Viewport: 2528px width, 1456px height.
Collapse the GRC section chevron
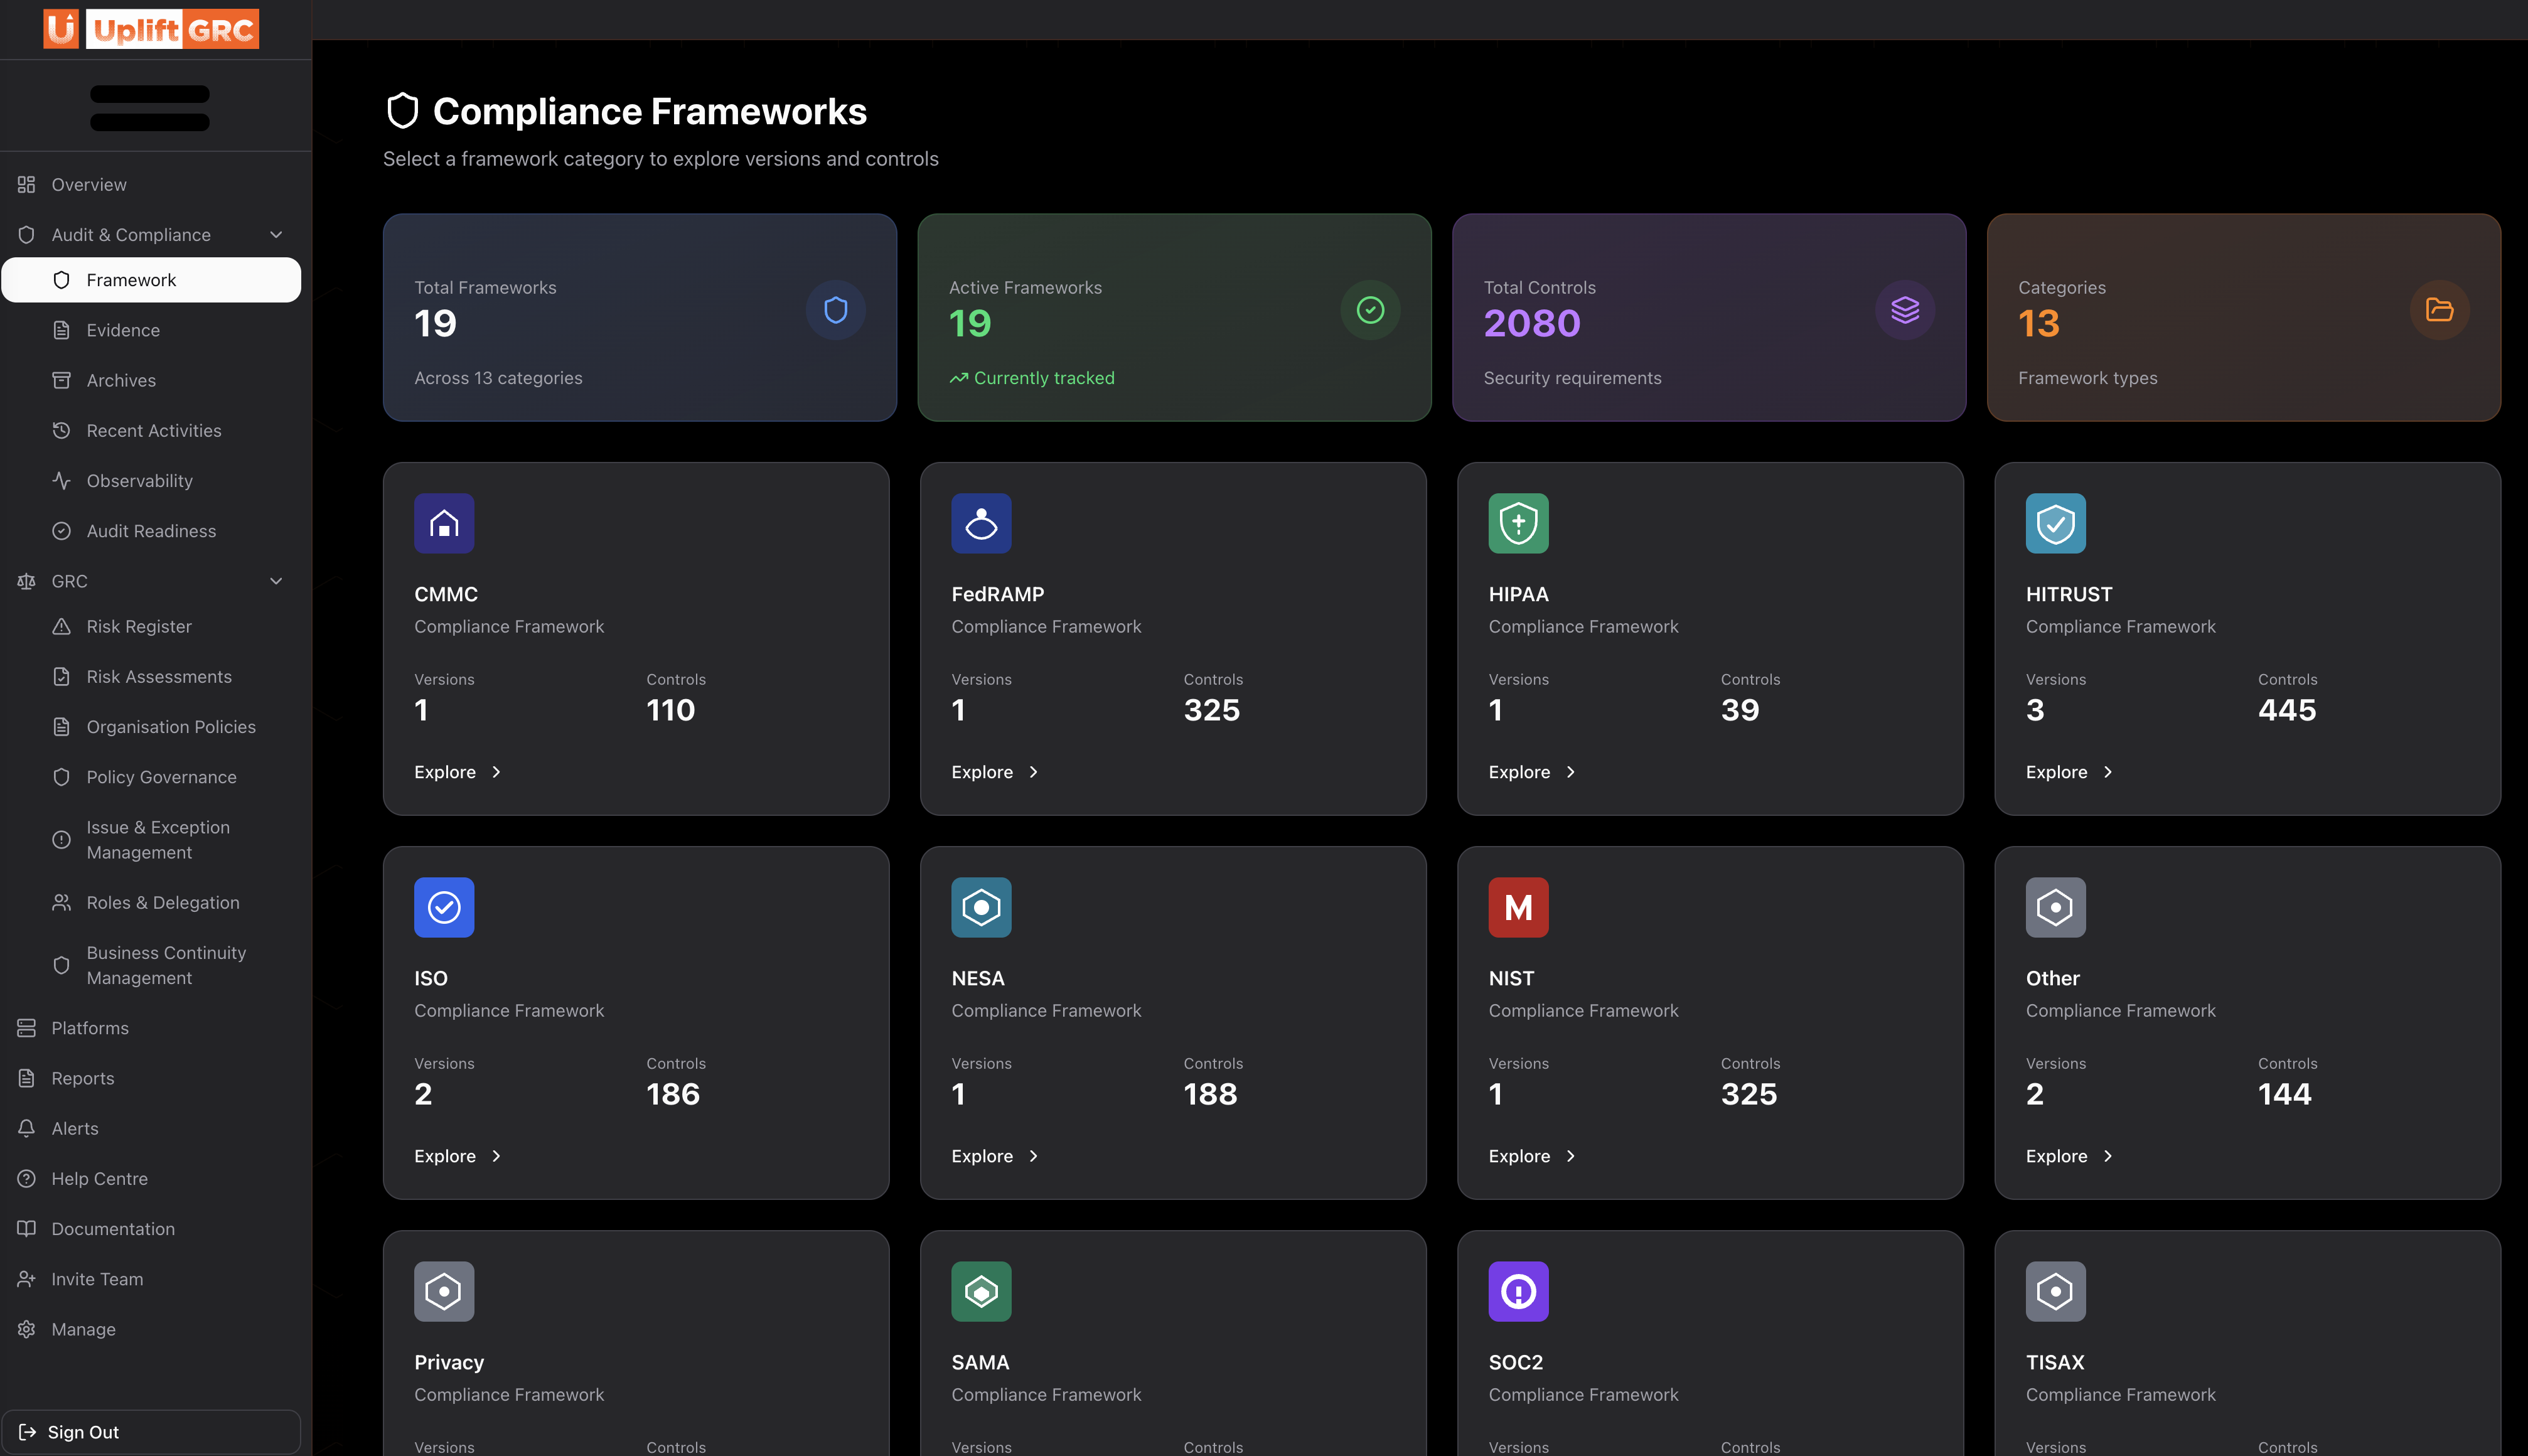[x=276, y=581]
